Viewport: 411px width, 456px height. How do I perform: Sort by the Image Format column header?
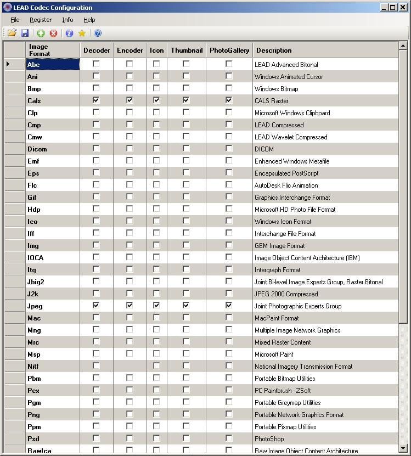click(x=52, y=50)
